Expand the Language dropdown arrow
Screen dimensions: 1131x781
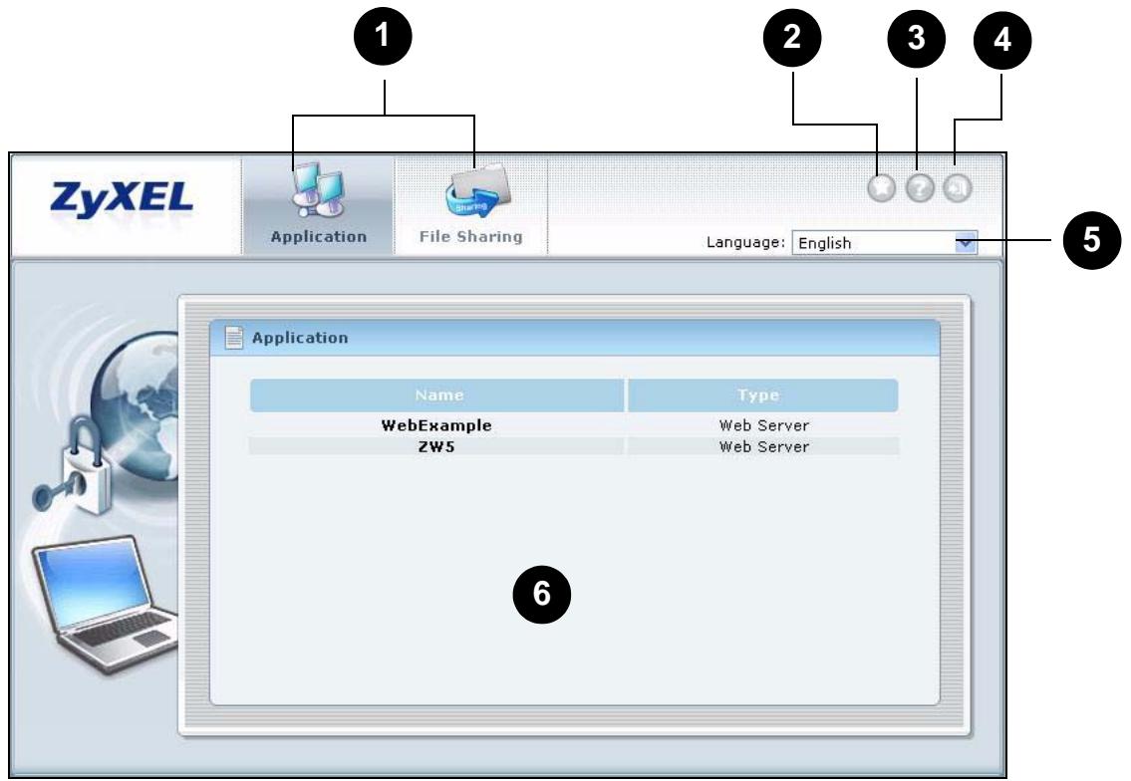(966, 243)
